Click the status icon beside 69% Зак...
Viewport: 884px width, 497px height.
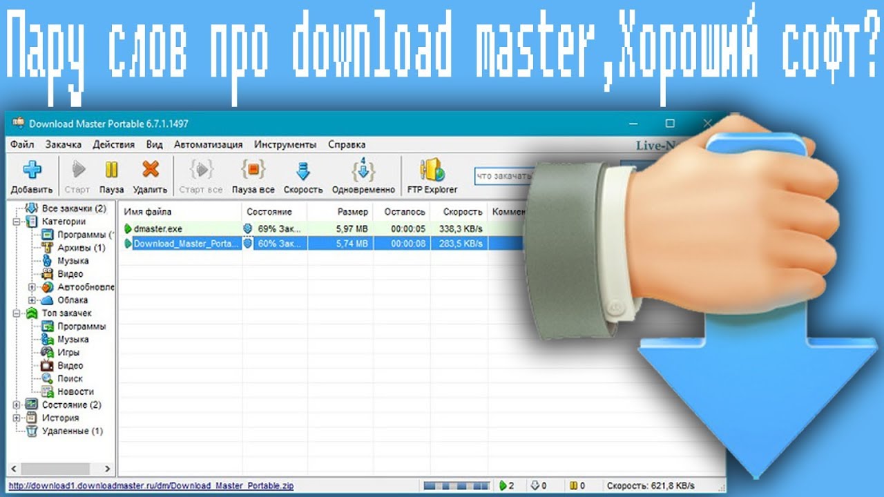[x=249, y=228]
